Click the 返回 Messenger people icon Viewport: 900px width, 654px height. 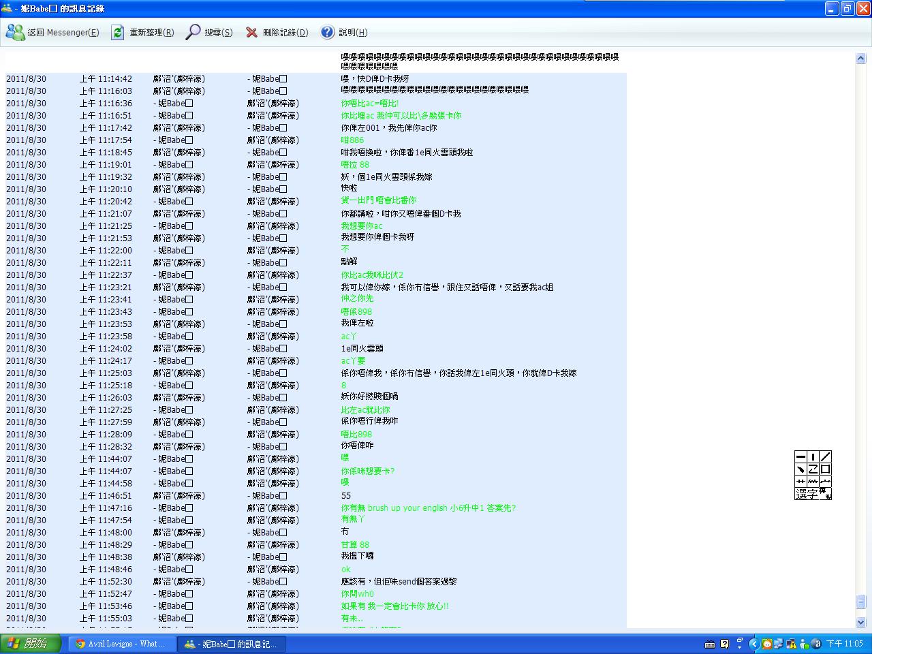click(15, 32)
